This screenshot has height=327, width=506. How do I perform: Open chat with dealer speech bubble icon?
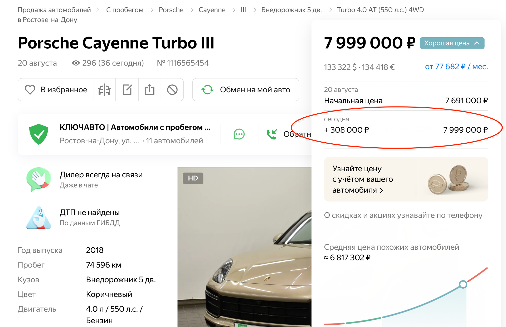239,134
